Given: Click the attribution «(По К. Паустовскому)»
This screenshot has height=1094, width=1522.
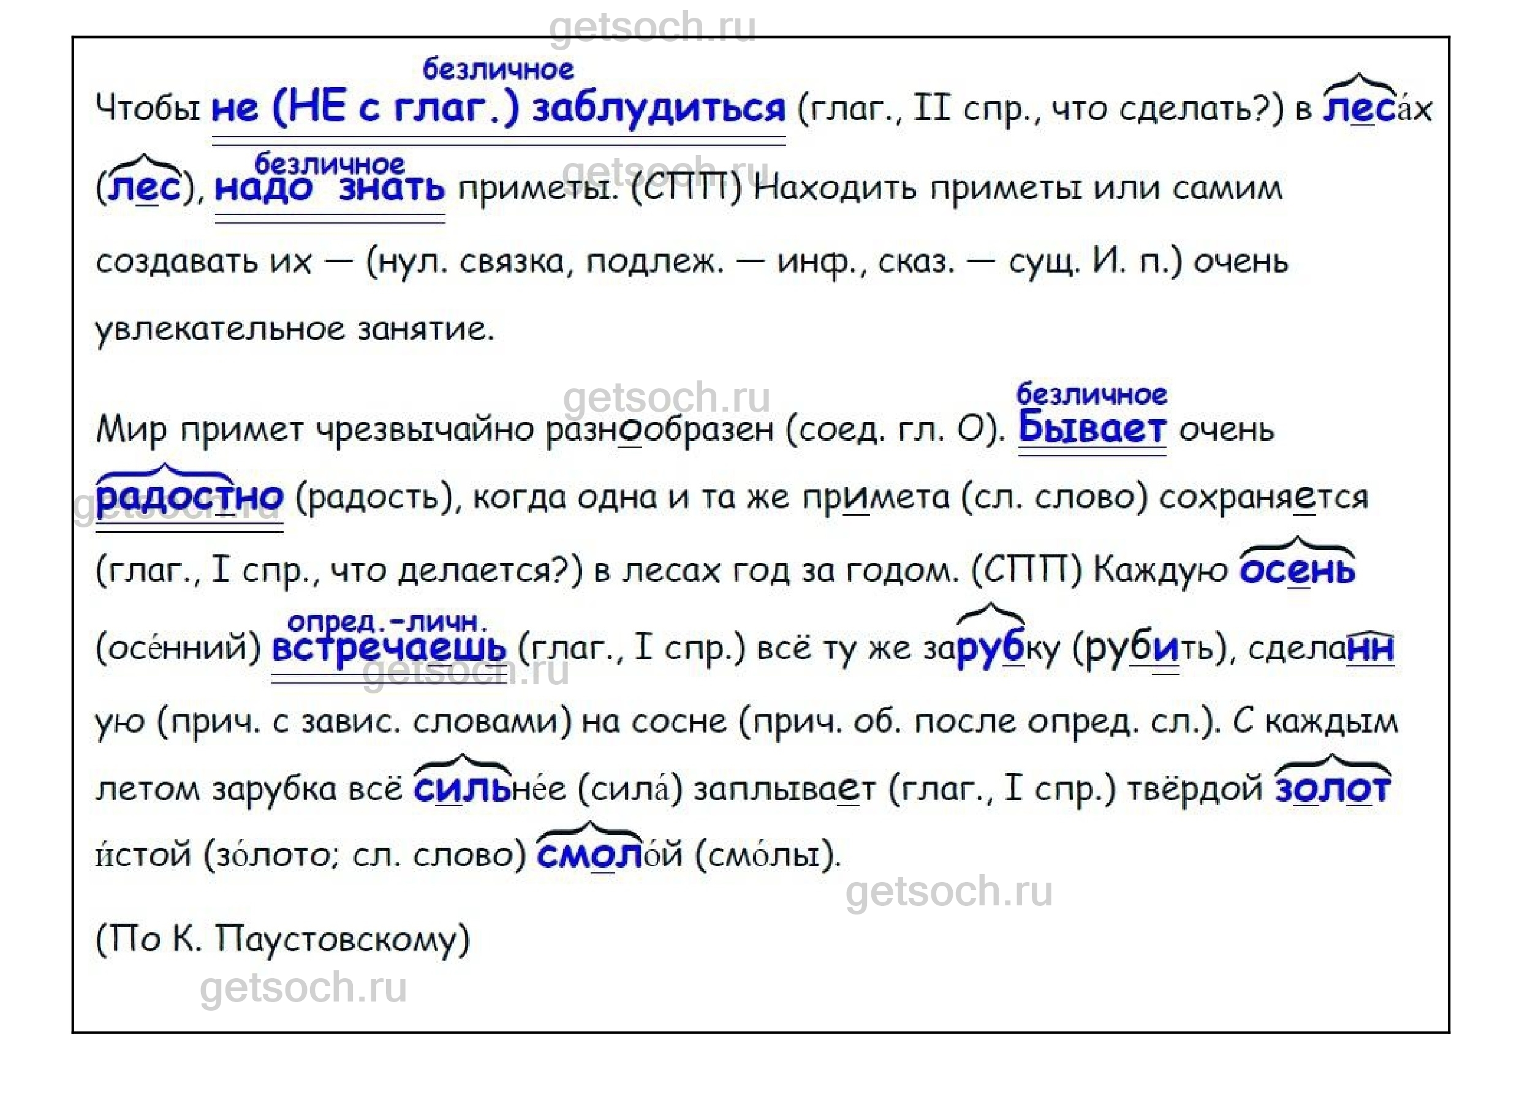Looking at the screenshot, I should [282, 939].
